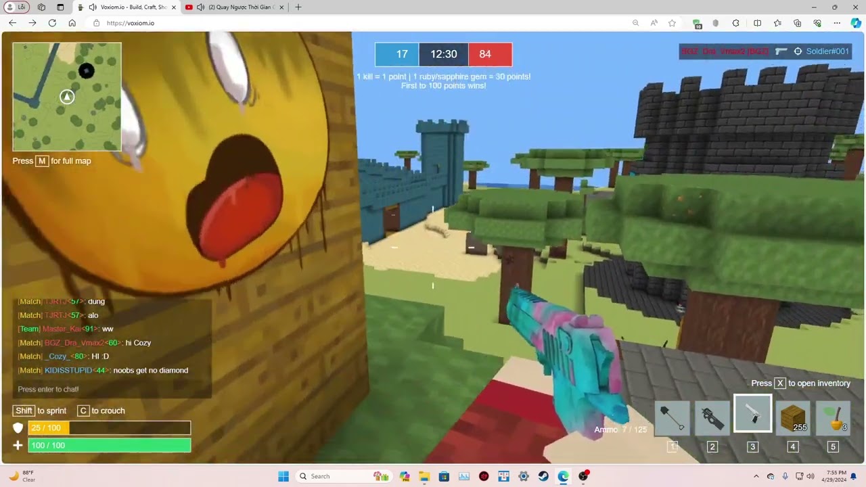Click the black dot marker on minimap
Viewport: 866px width, 487px height.
point(86,70)
